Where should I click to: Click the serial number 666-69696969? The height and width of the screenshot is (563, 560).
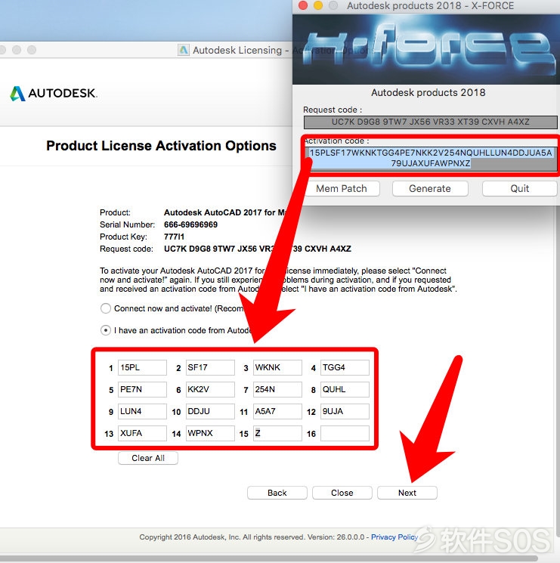[x=190, y=224]
